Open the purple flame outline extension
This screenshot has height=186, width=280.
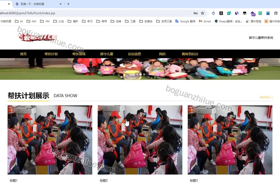[213, 13]
